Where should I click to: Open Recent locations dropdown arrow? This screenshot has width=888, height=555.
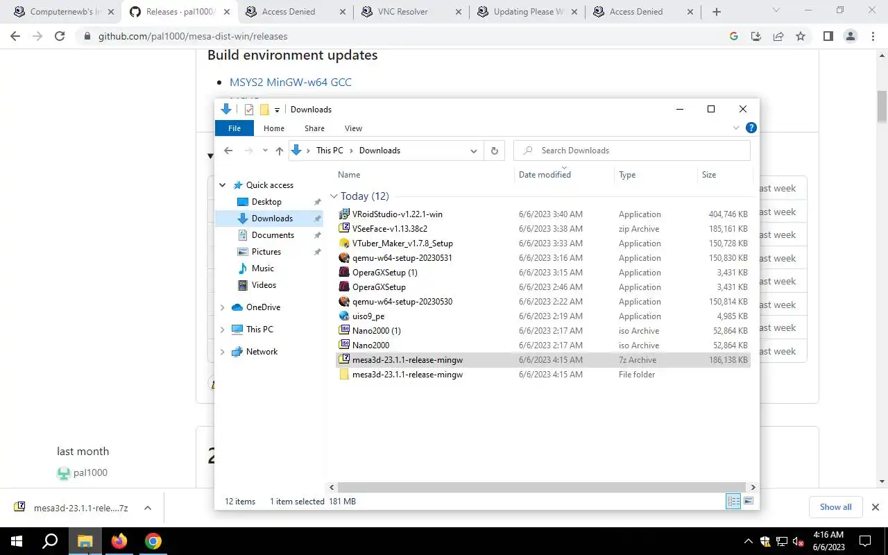(x=264, y=151)
